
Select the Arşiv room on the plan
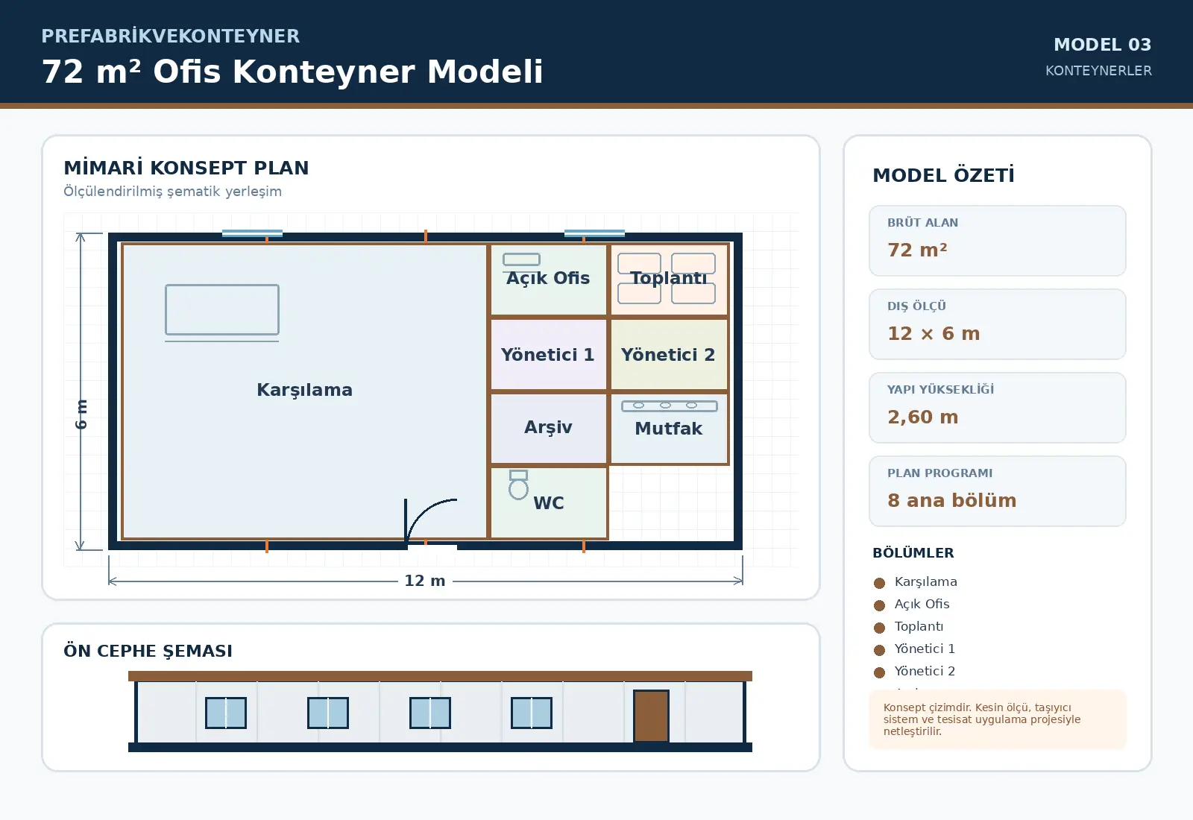click(549, 429)
